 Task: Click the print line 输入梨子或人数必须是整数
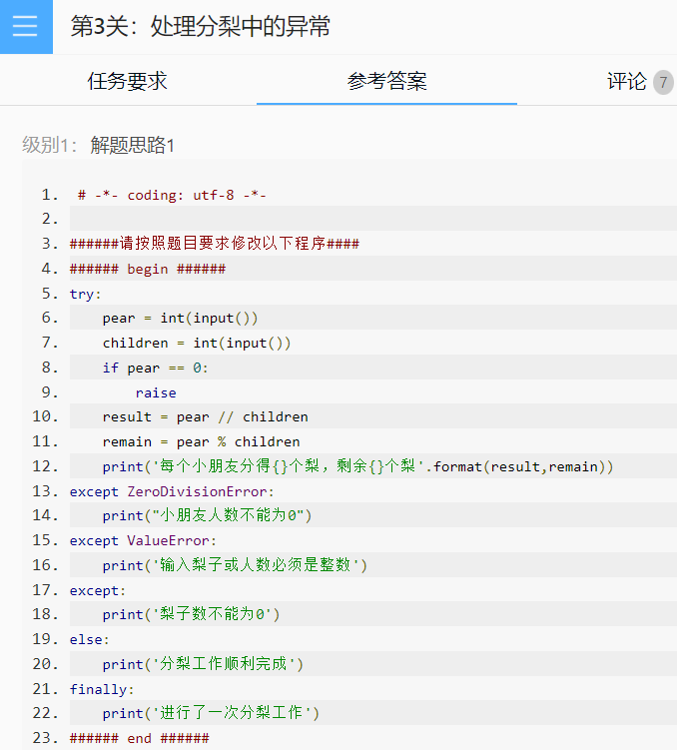(x=235, y=565)
